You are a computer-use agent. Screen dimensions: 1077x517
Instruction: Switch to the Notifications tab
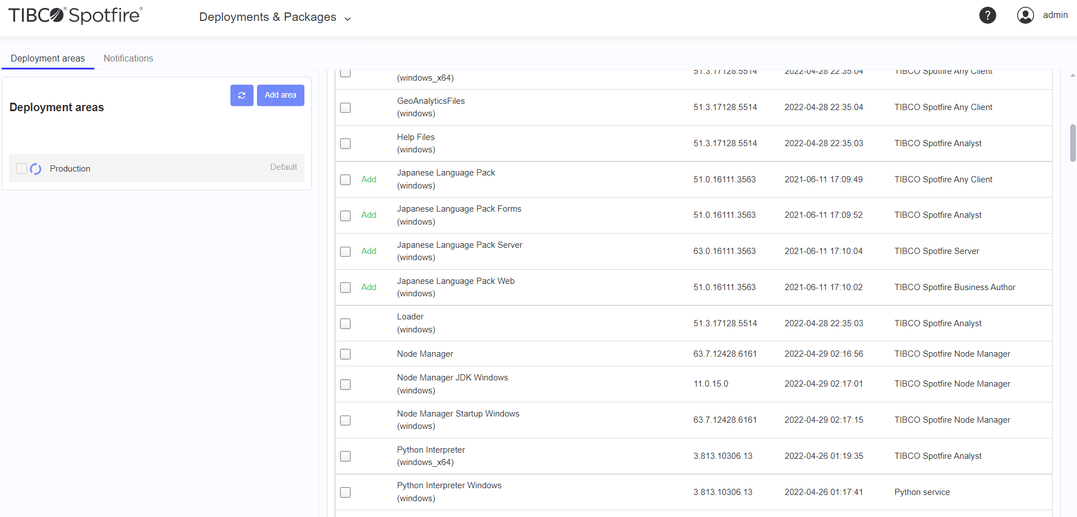click(x=128, y=58)
